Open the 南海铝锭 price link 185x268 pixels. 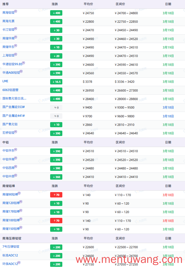[8, 13]
